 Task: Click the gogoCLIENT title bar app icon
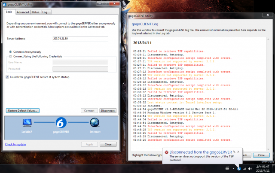pyautogui.click(x=4, y=5)
